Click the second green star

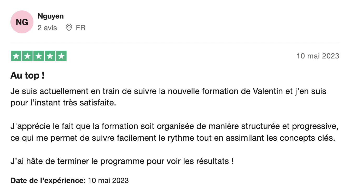(x=27, y=56)
